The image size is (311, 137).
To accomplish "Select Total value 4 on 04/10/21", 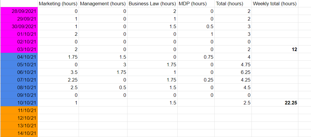I will click(233, 57).
